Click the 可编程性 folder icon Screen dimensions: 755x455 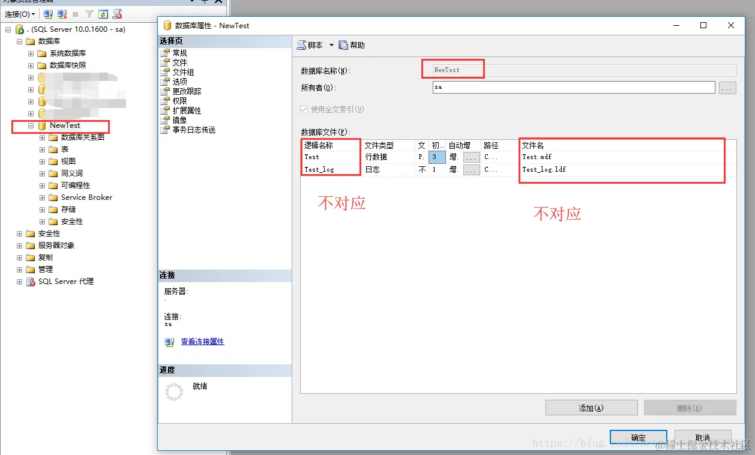click(x=53, y=185)
